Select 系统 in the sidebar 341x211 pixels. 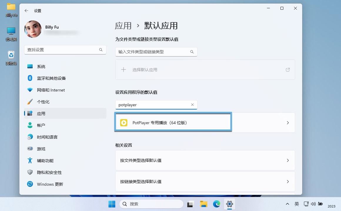click(x=41, y=67)
